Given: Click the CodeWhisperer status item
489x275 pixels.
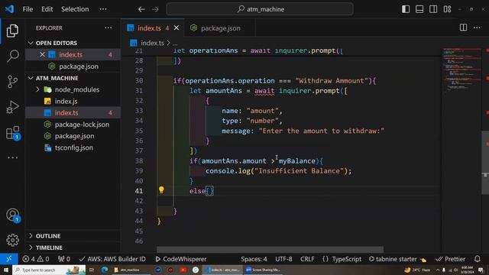Looking at the screenshot, I should [180, 259].
